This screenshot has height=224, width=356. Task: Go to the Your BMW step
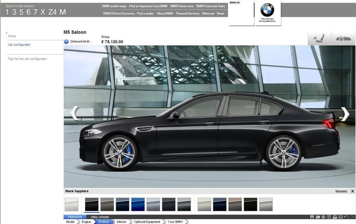[x=175, y=222]
